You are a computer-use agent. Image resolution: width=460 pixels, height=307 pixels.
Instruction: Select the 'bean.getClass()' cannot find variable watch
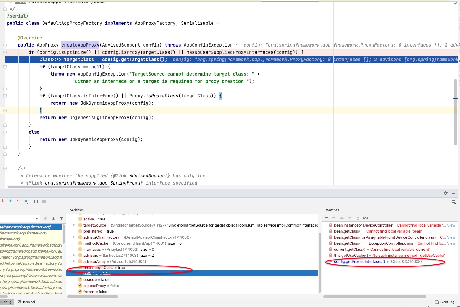pyautogui.click(x=389, y=231)
